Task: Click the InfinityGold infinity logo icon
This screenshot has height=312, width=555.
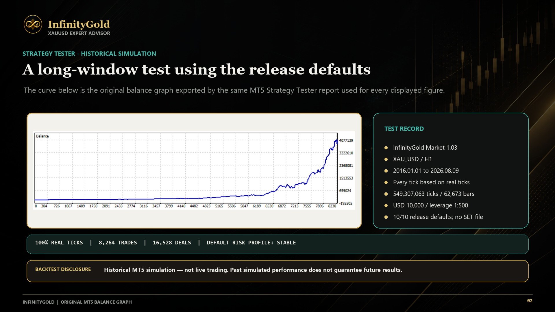Action: pos(33,24)
